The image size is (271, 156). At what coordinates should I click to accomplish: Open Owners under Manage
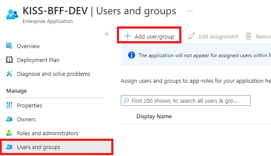(x=26, y=119)
